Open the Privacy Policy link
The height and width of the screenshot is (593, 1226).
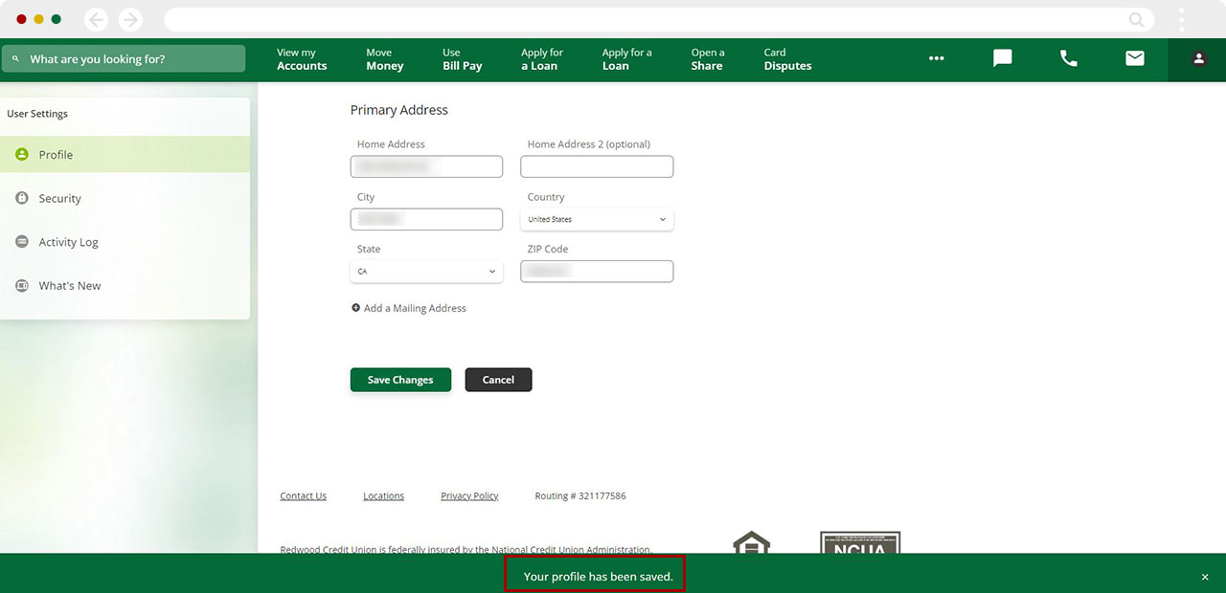[x=469, y=495]
